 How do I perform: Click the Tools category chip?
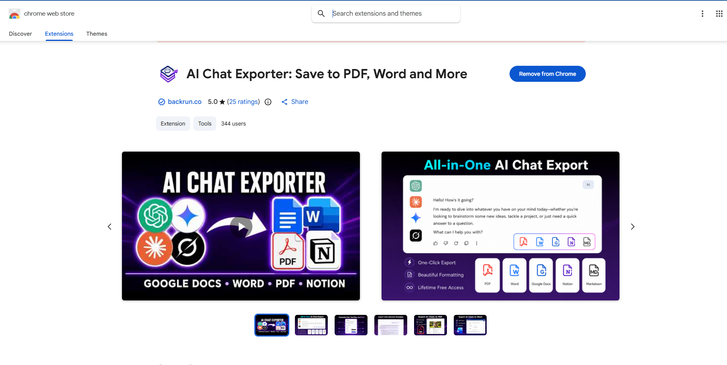tap(205, 124)
